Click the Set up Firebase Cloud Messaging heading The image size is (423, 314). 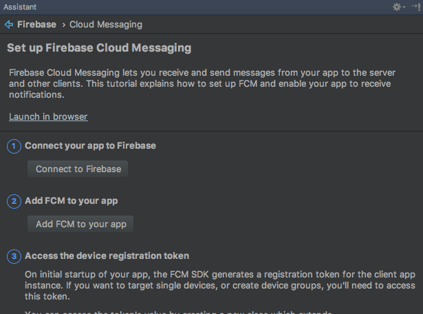tap(99, 49)
